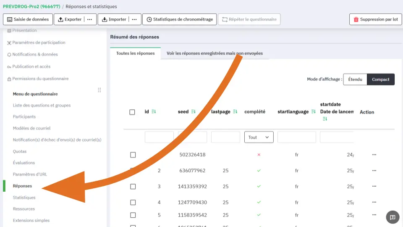Click the id filter input field
The height and width of the screenshot is (227, 403).
click(159, 137)
